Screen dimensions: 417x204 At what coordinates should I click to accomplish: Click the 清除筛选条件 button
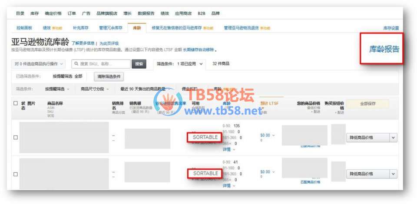(109, 76)
